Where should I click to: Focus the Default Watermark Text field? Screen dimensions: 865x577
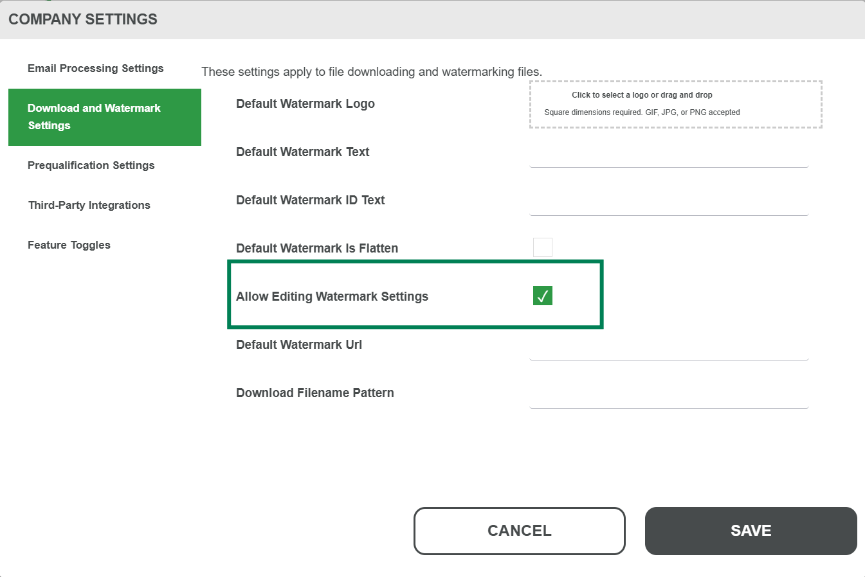[668, 156]
